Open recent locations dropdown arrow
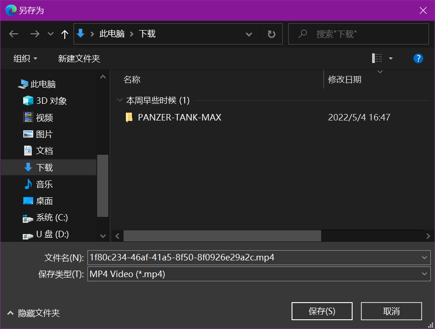This screenshot has height=329, width=435. tap(51, 34)
